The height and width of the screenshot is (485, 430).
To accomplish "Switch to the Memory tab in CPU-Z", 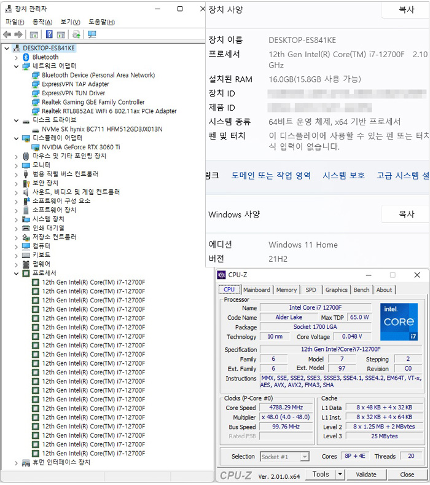I will 286,290.
